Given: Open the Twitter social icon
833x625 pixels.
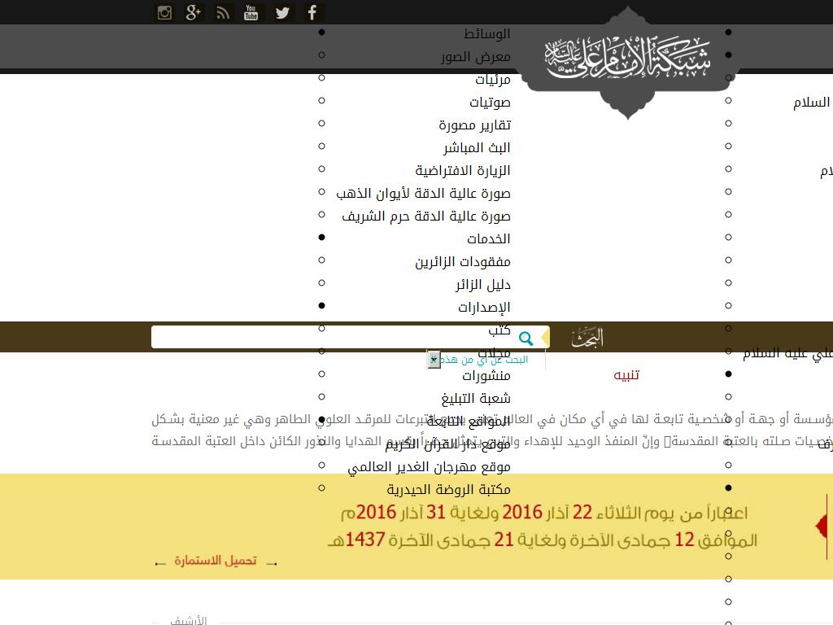Looking at the screenshot, I should 282,12.
